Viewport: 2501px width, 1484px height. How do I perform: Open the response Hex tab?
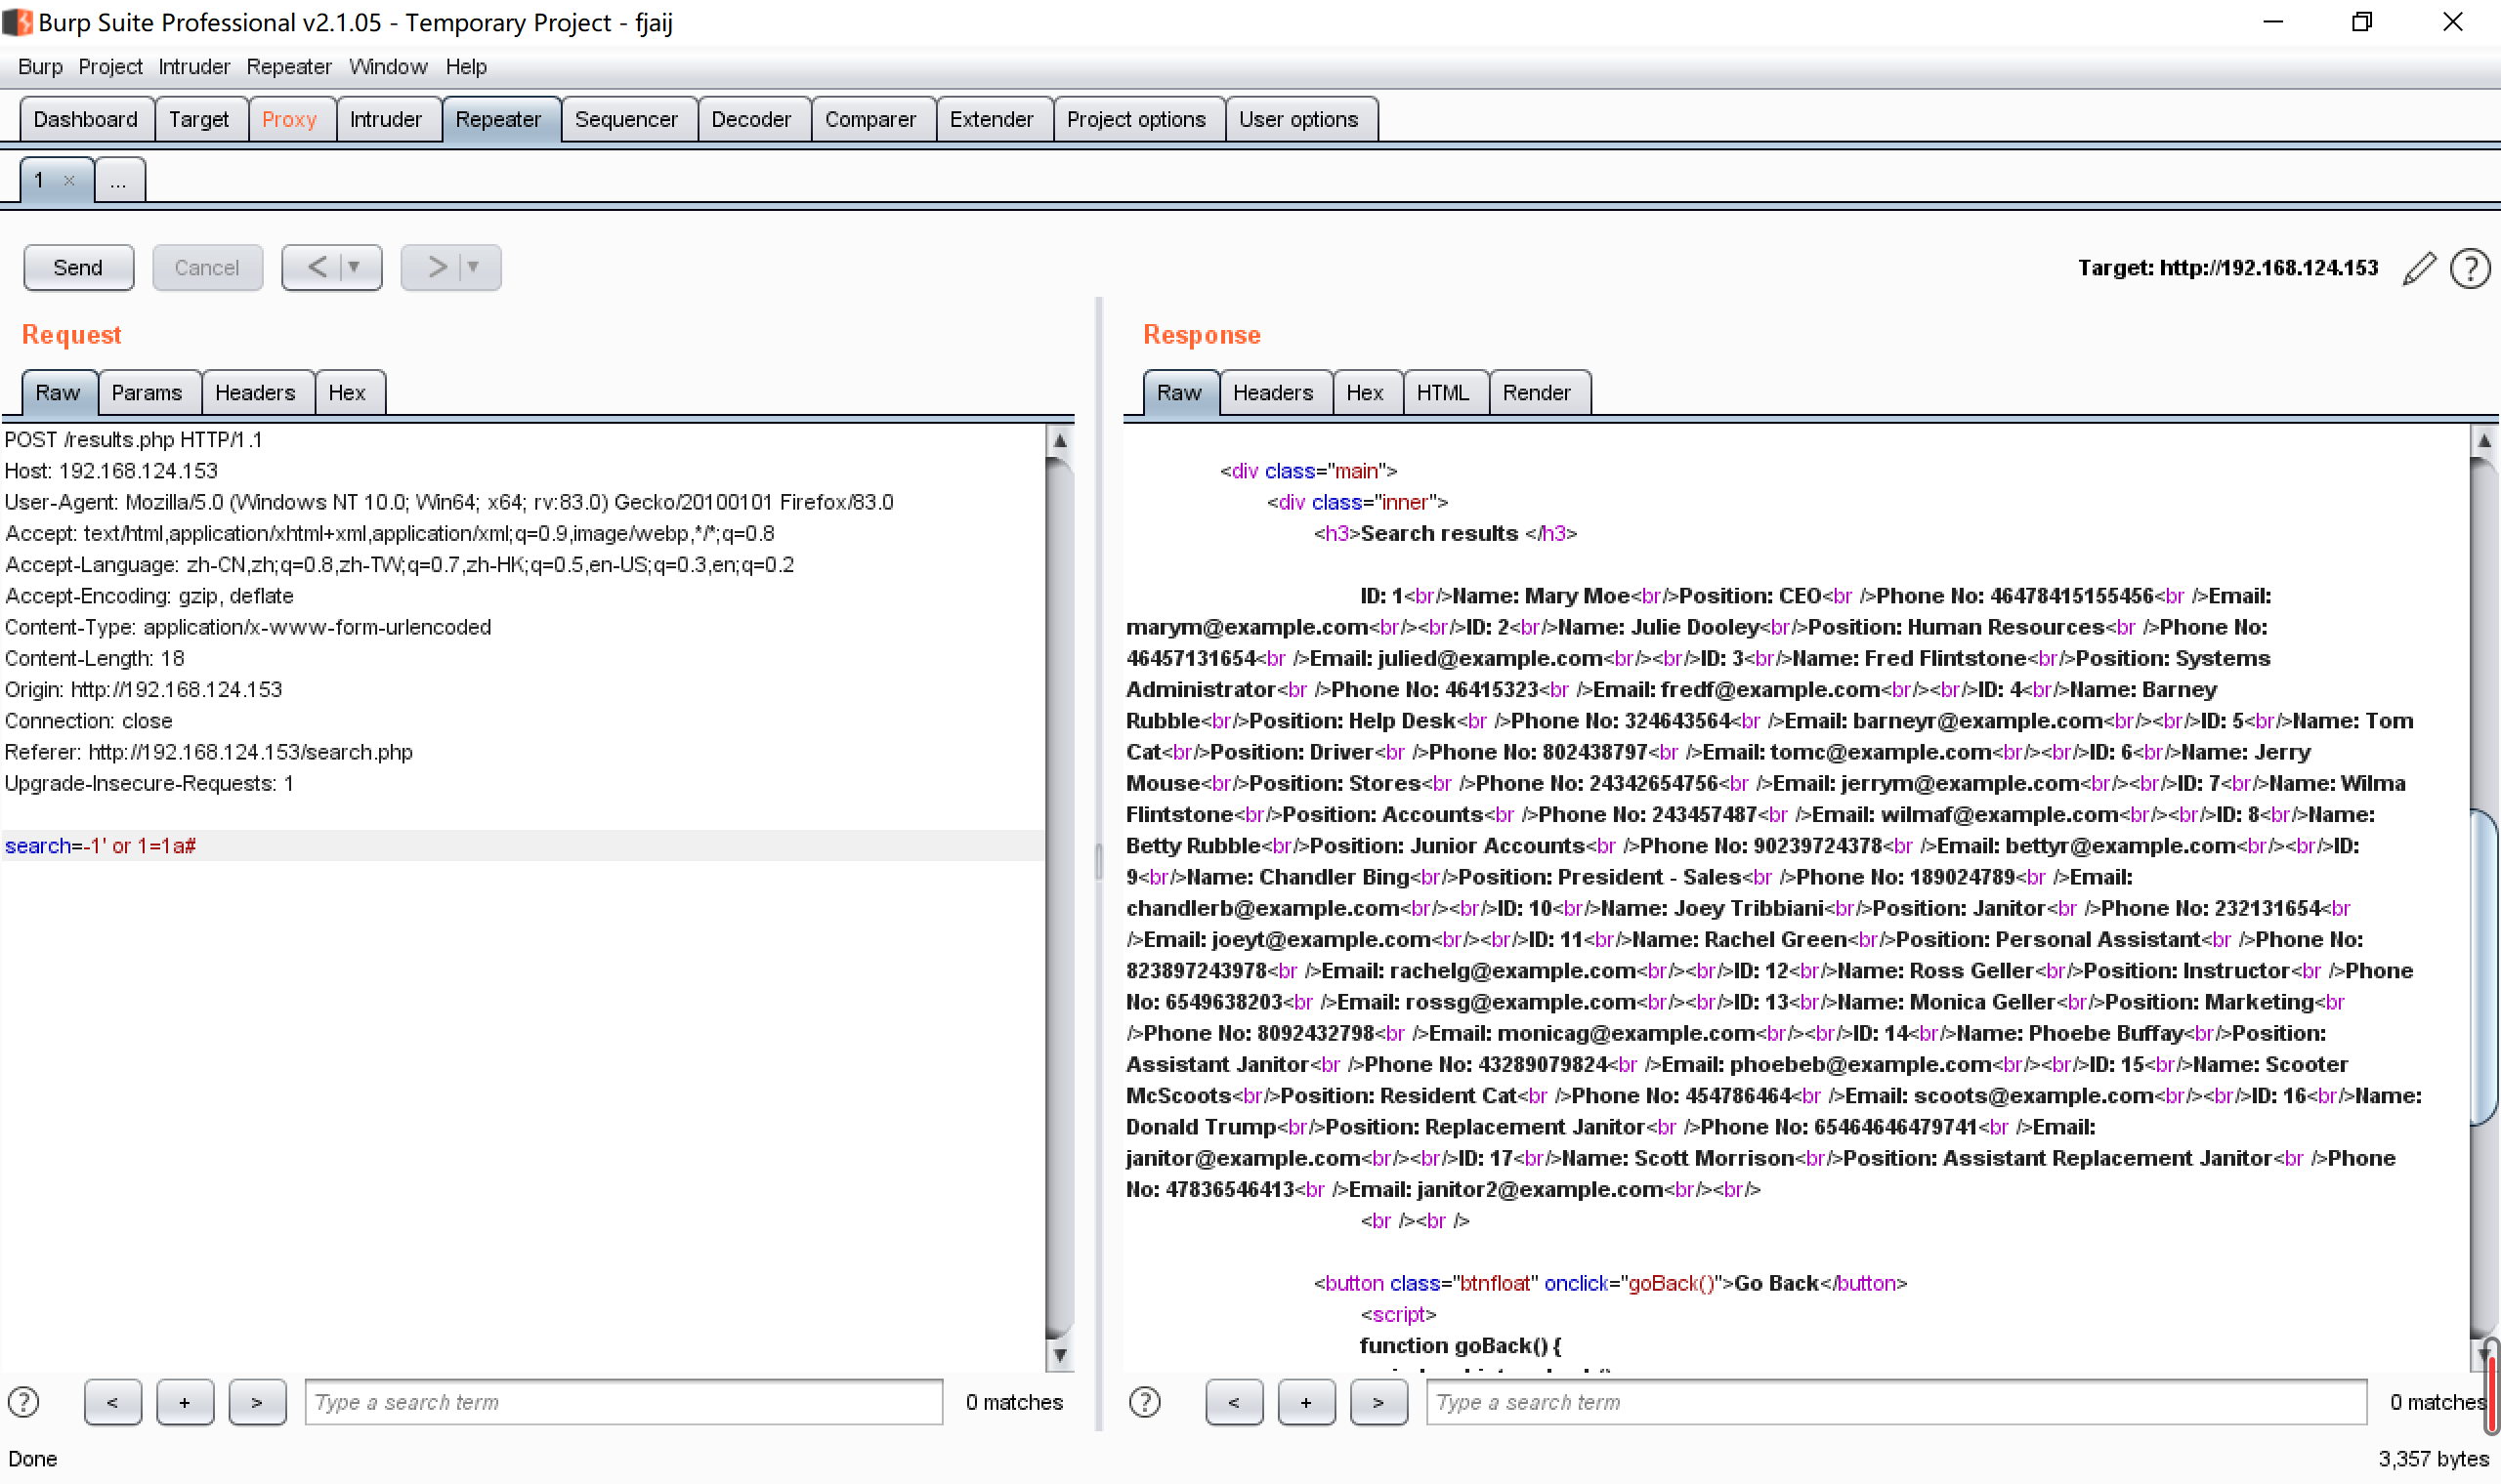(x=1366, y=393)
